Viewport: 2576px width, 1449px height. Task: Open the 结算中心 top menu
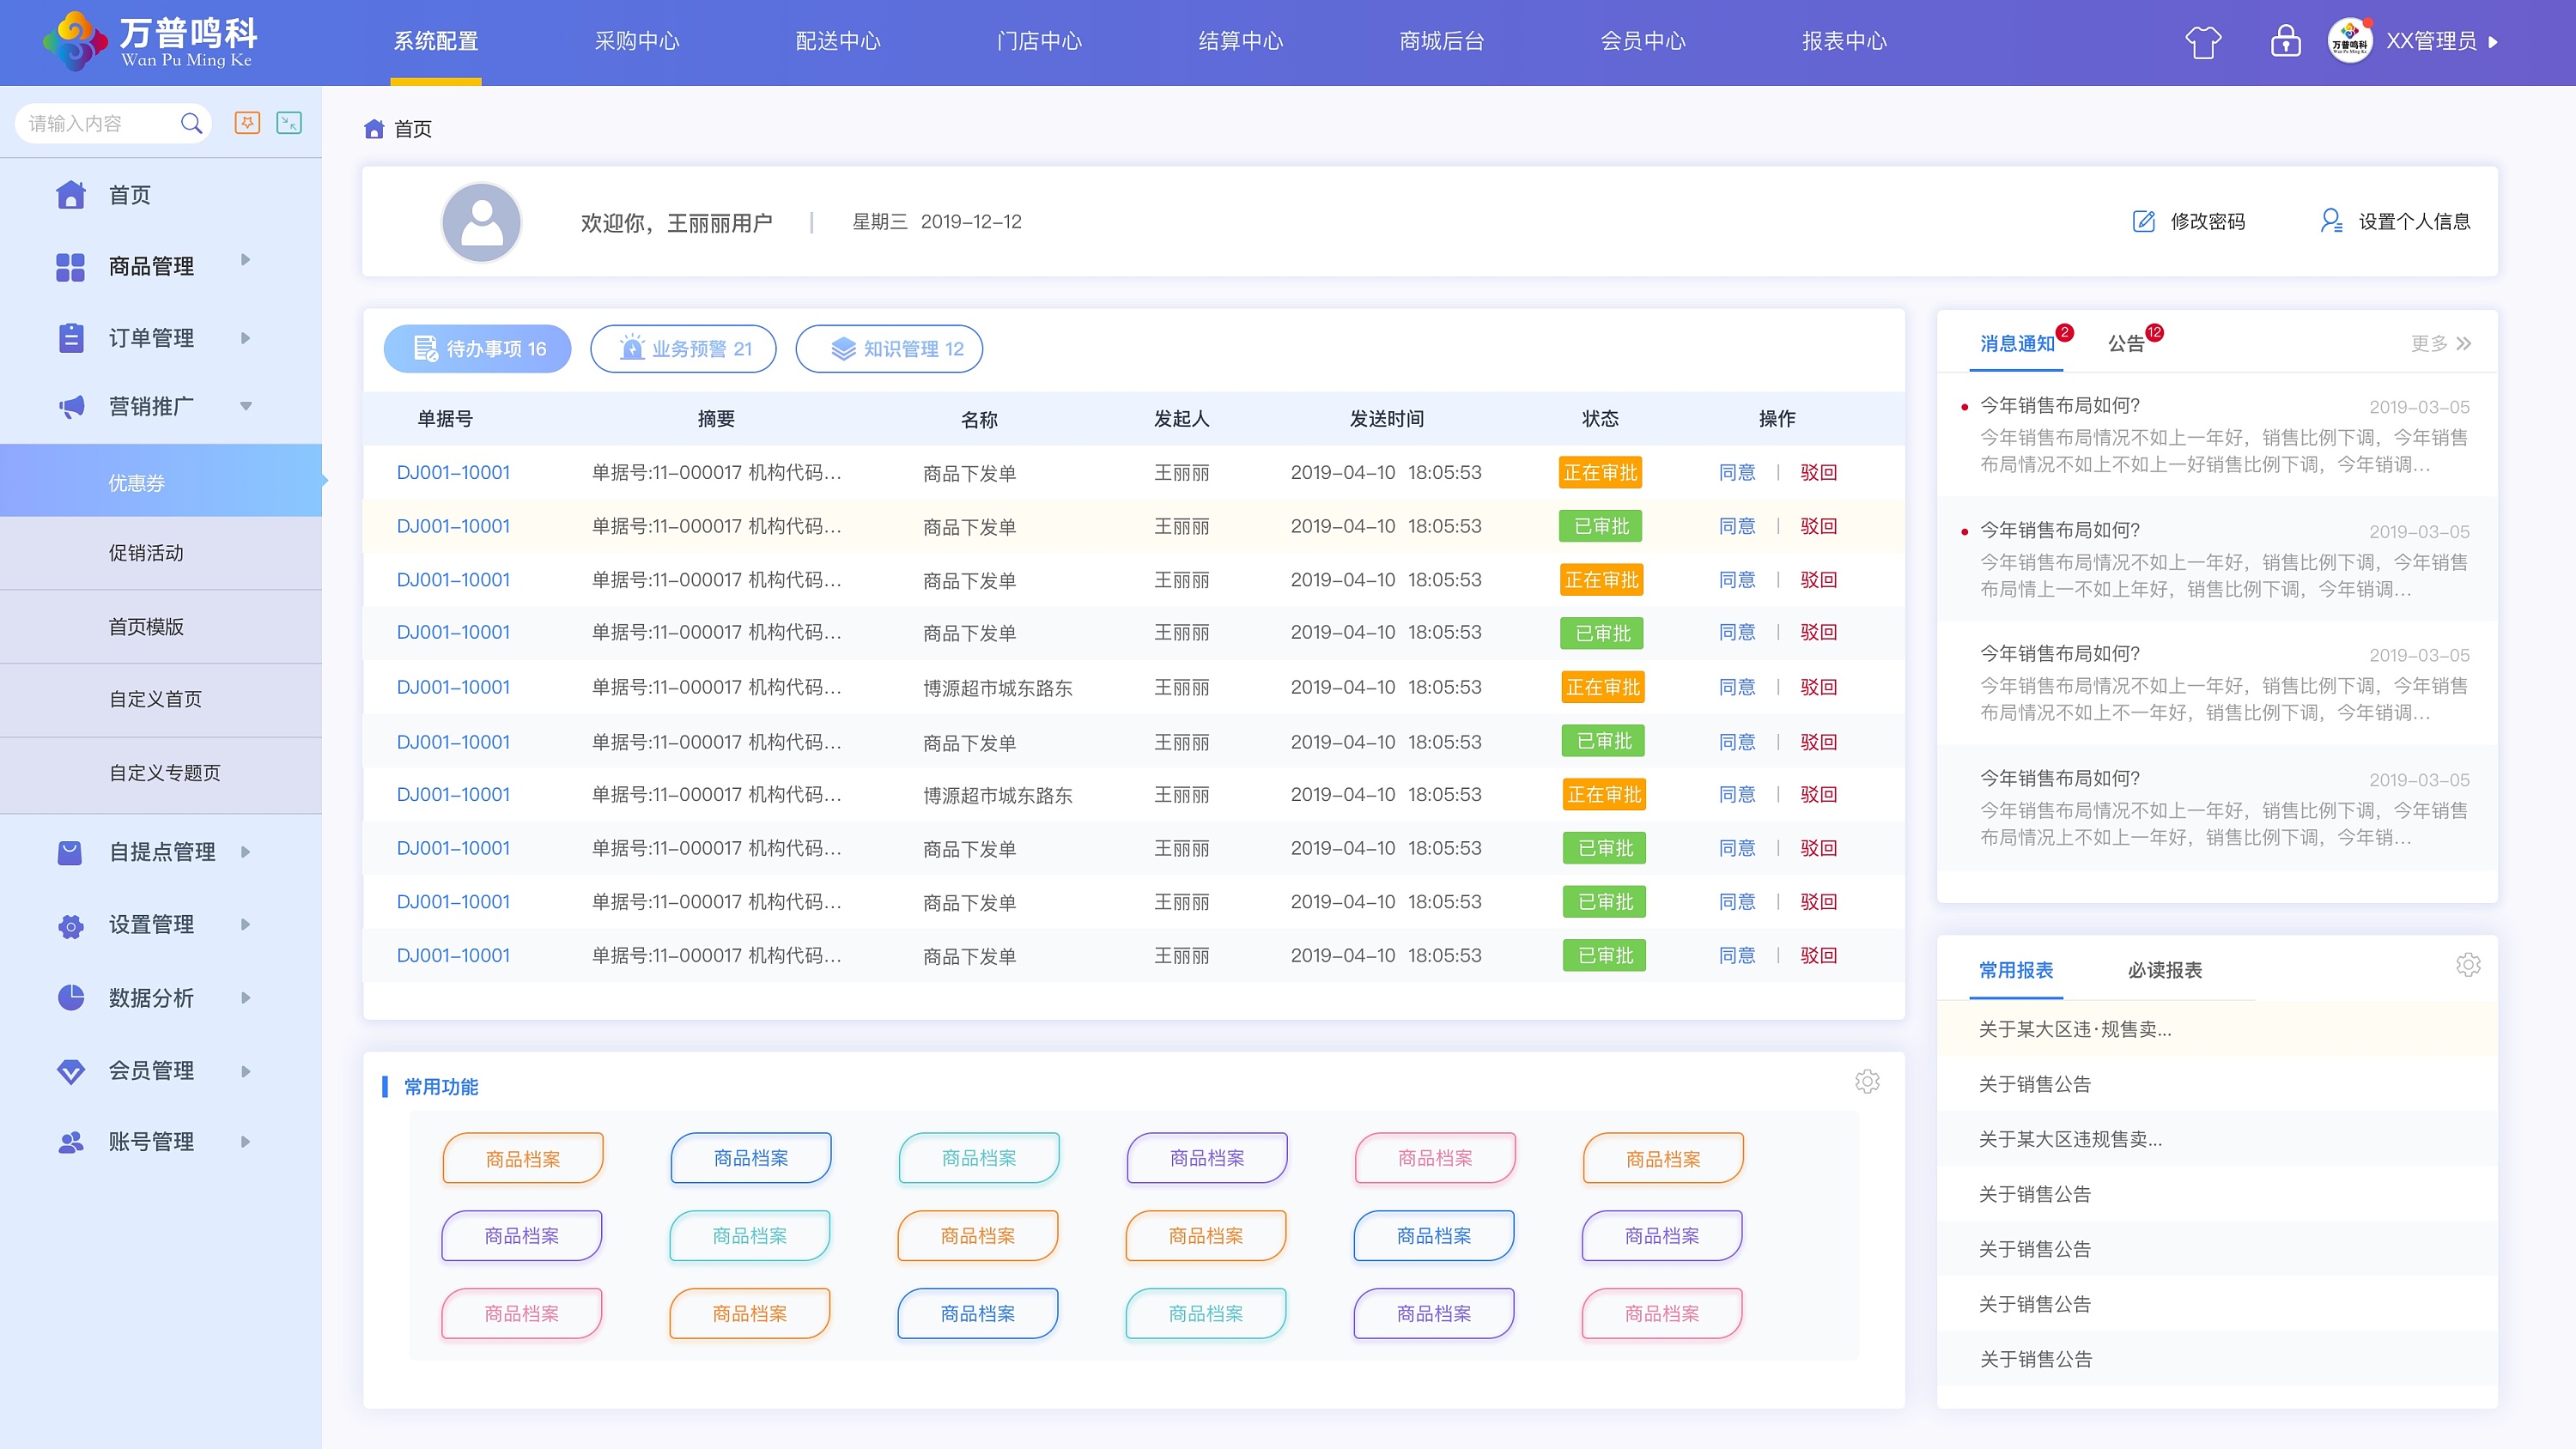tap(1241, 42)
